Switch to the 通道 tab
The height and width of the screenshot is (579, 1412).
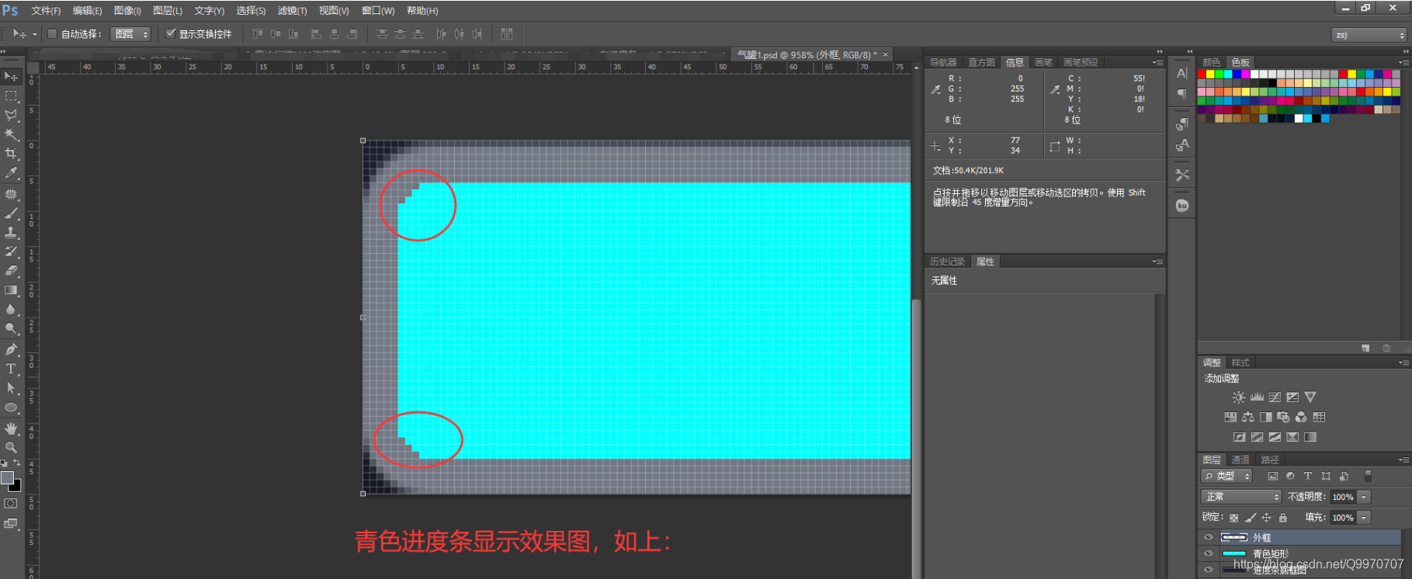tap(1240, 460)
